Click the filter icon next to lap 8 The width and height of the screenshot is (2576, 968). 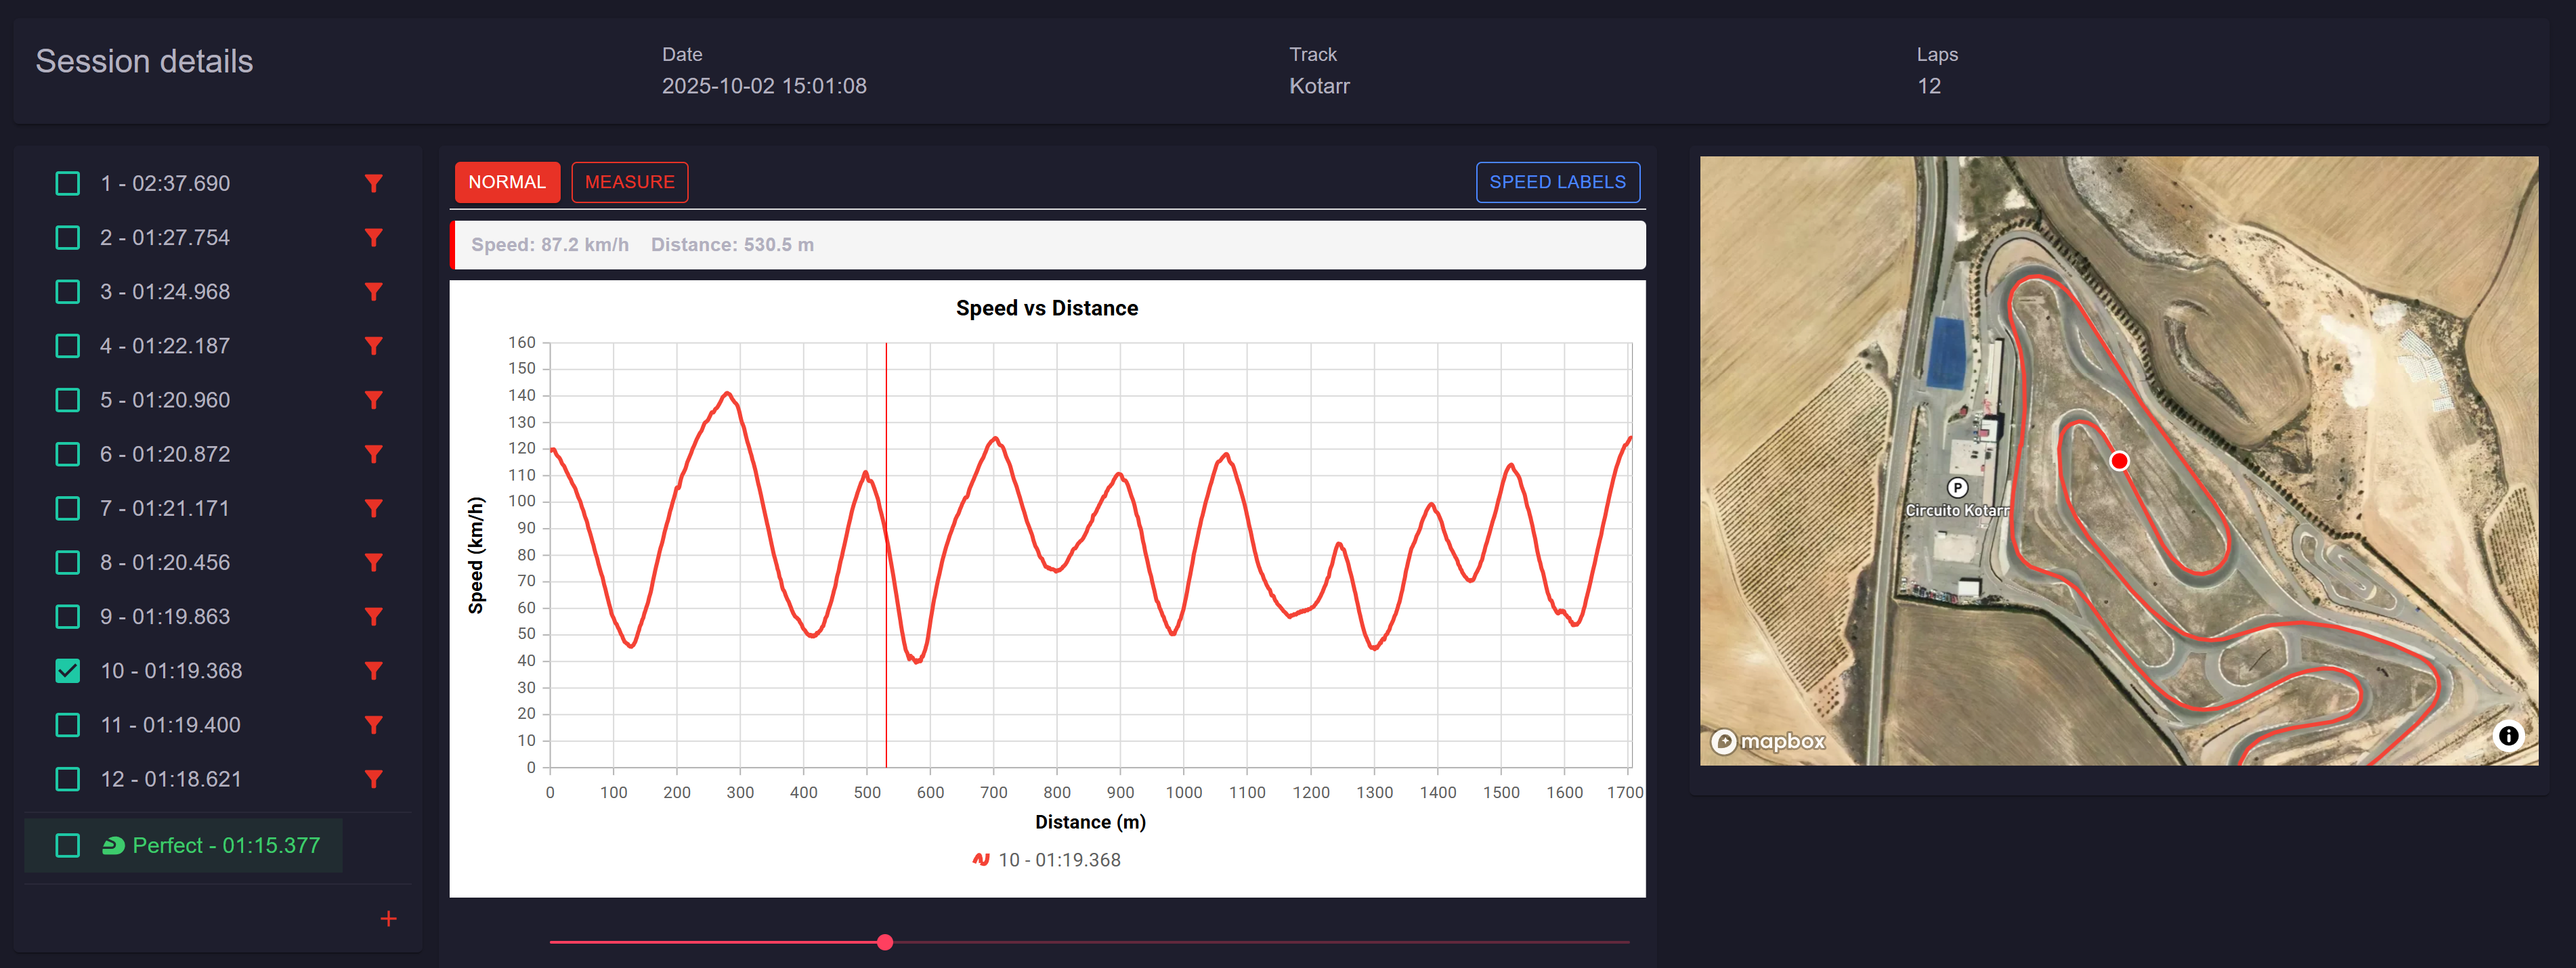click(x=373, y=562)
